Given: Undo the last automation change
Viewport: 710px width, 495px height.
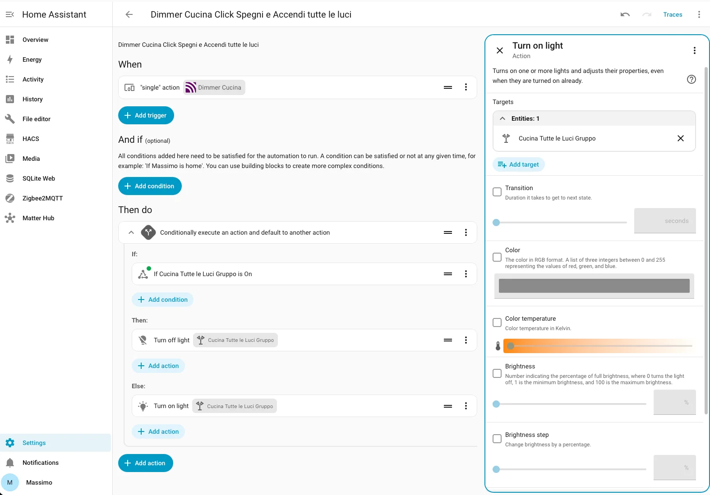Looking at the screenshot, I should pos(625,14).
